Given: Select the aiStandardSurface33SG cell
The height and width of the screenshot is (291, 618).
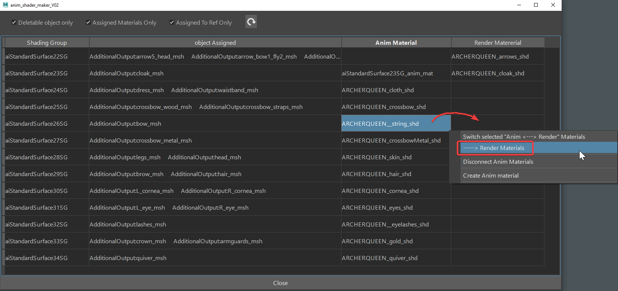Looking at the screenshot, I should pyautogui.click(x=47, y=241).
